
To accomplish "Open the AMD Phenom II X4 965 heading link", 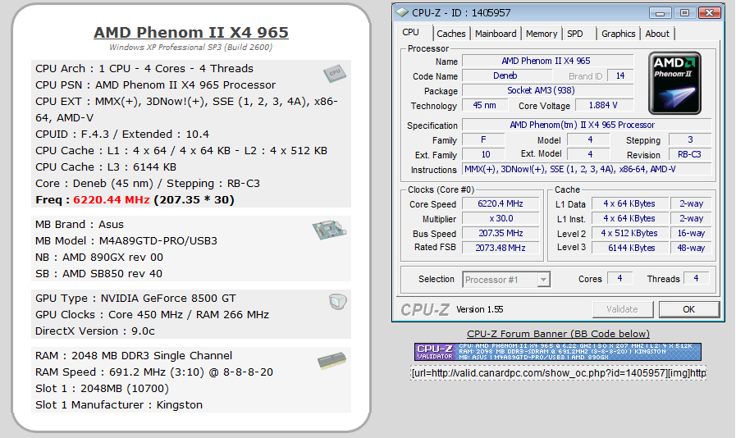I will click(x=191, y=32).
